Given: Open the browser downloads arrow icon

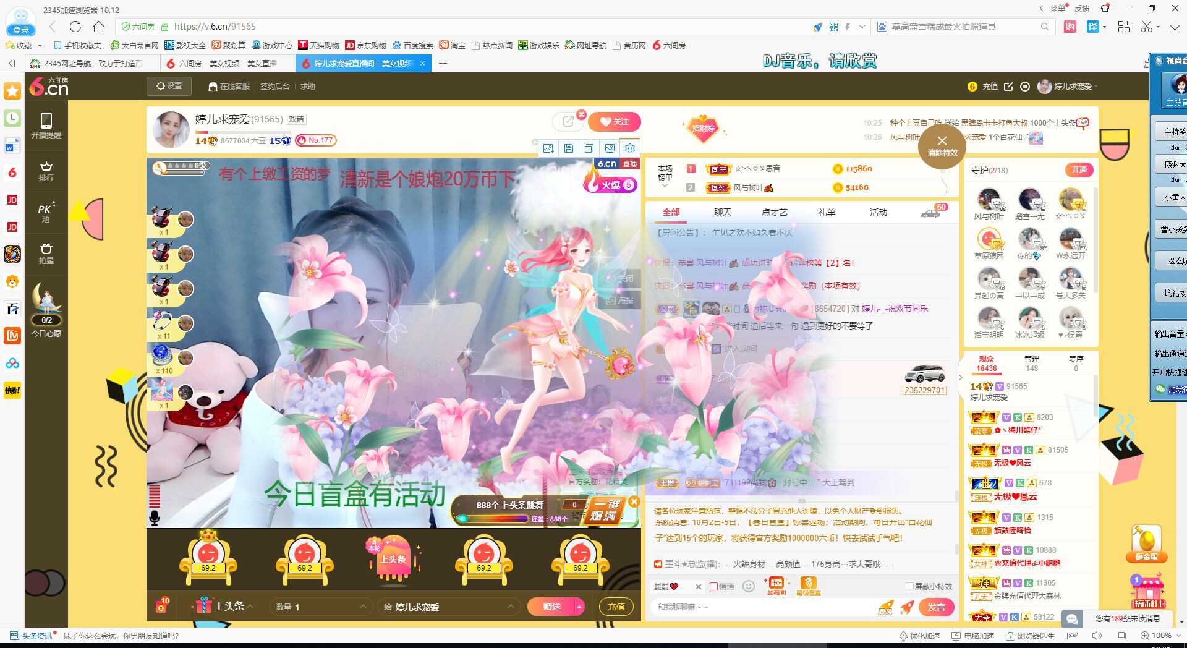Looking at the screenshot, I should tap(1175, 27).
